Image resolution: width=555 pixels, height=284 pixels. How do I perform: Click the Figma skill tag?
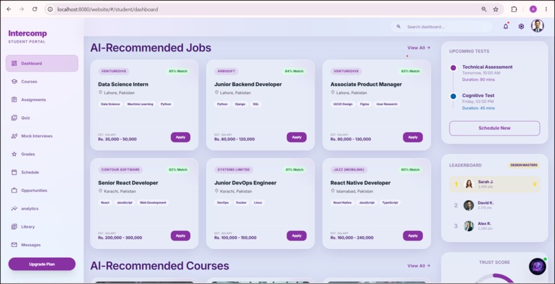364,105
